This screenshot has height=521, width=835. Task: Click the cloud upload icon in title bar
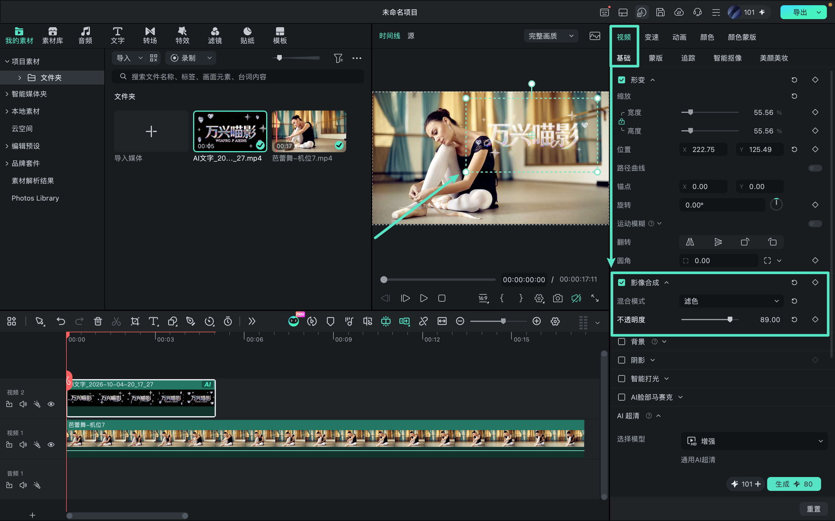pos(679,12)
